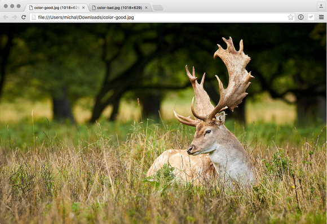This screenshot has height=224, width=327.
Task: Click the page icon inside the address bar
Action: click(x=34, y=17)
